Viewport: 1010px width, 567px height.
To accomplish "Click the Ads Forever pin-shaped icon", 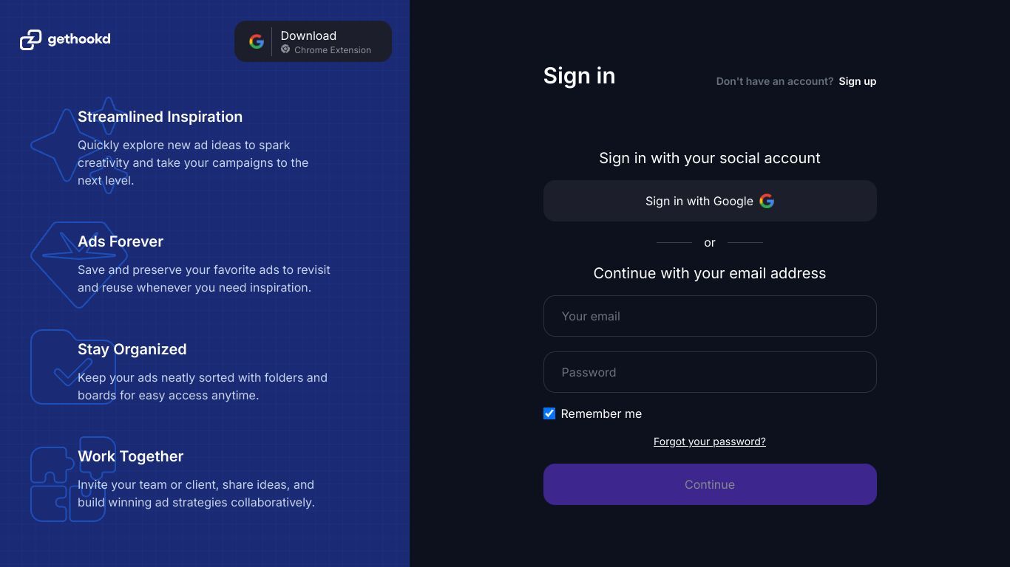I will (x=78, y=264).
